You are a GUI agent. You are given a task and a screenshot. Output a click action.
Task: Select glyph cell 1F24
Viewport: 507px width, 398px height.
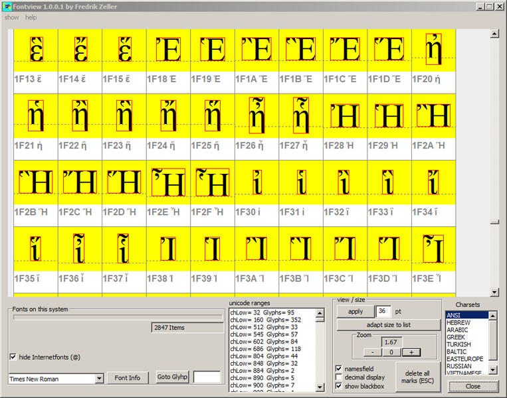(168, 127)
